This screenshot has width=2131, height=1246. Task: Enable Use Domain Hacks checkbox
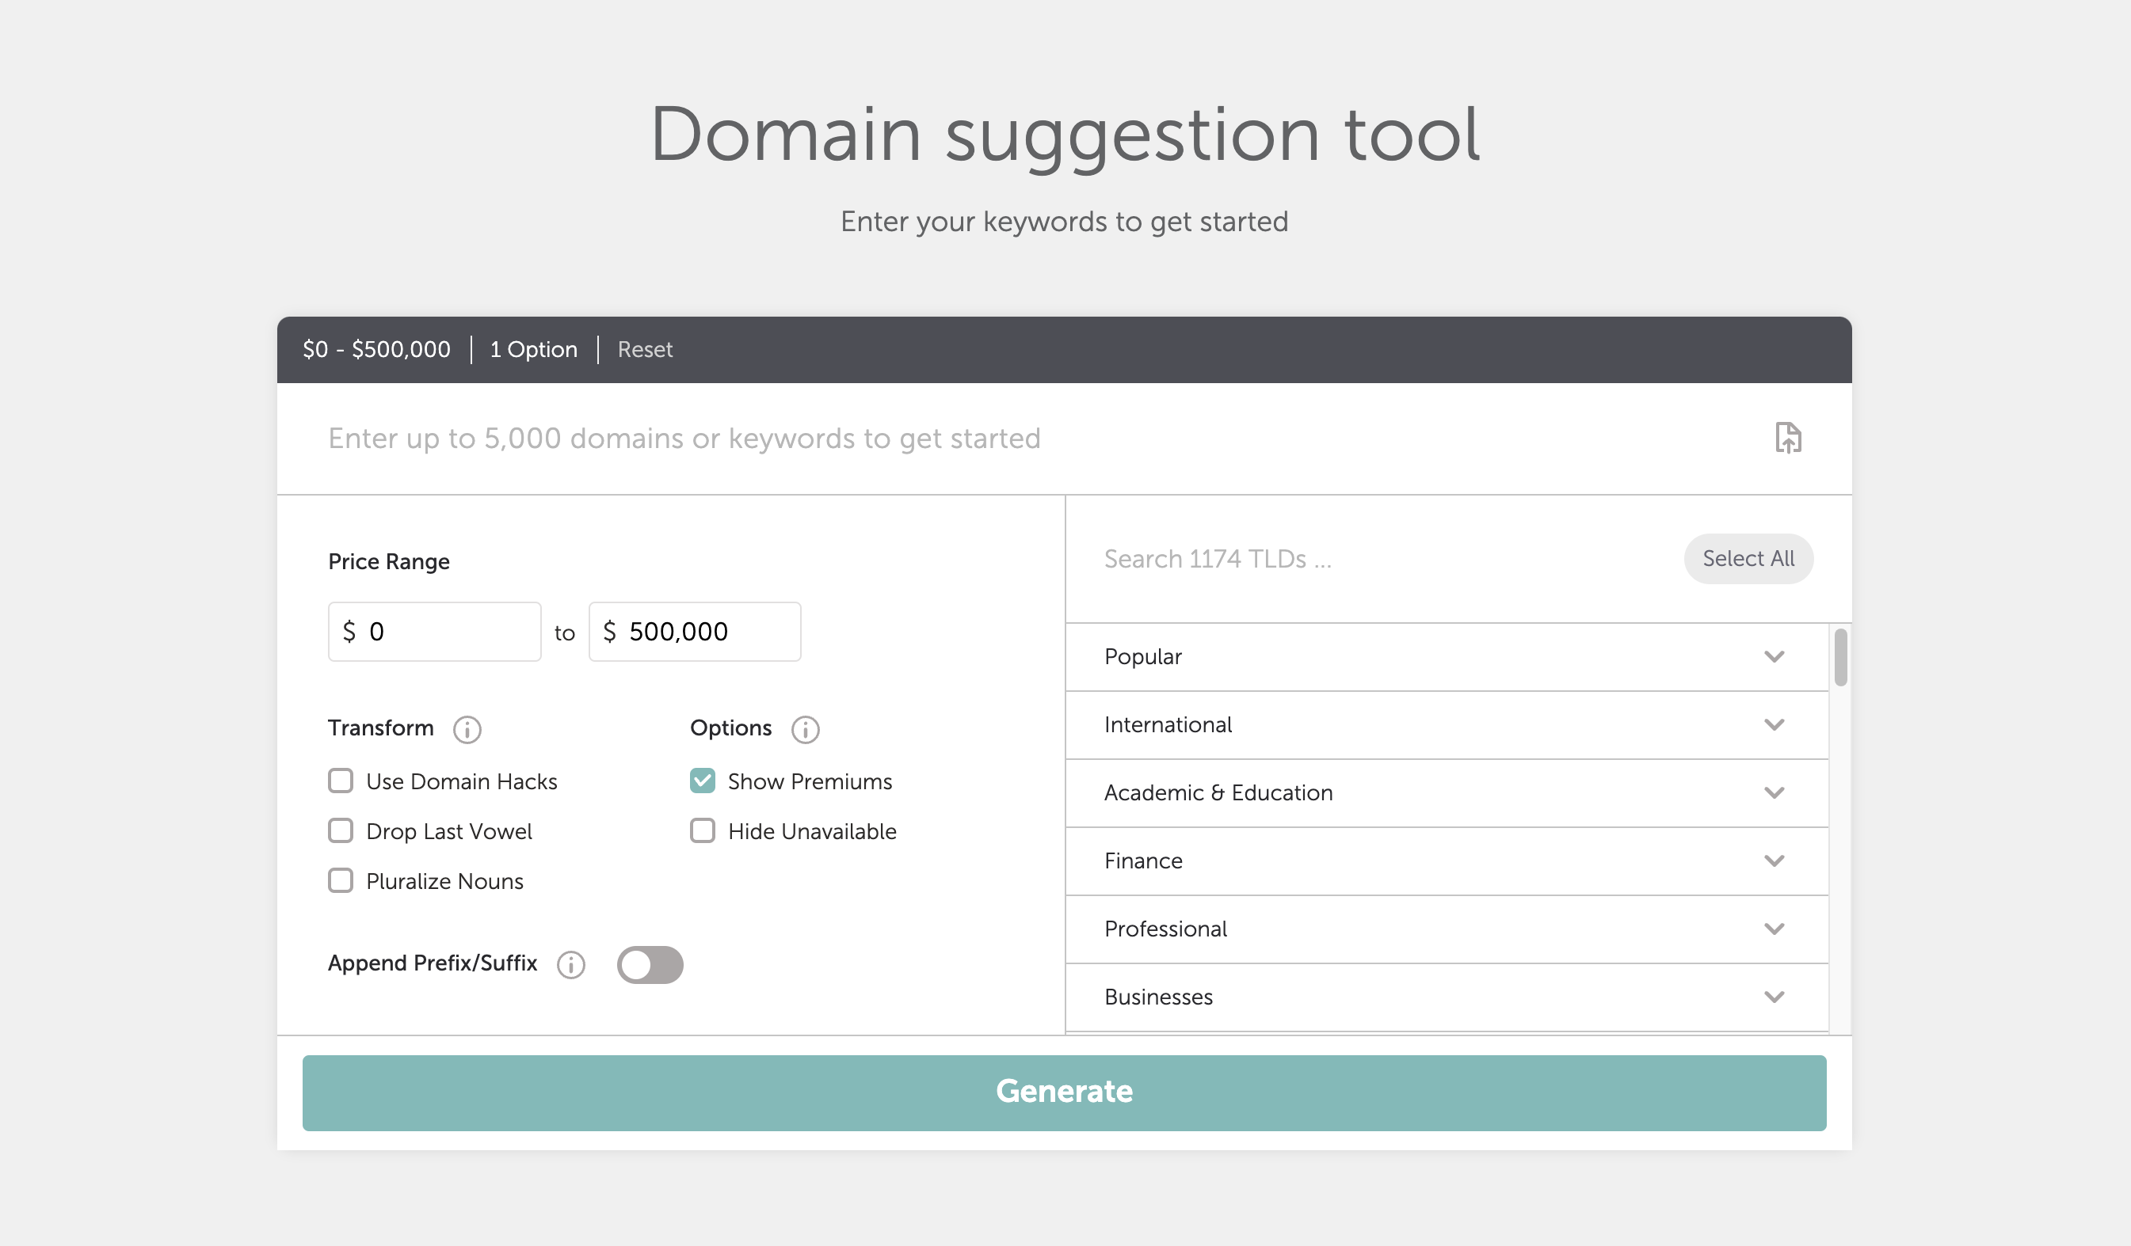[x=341, y=781]
